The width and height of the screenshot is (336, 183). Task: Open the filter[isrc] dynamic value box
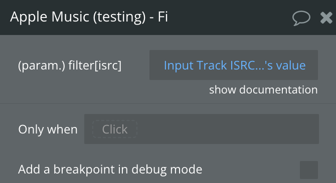tap(234, 65)
